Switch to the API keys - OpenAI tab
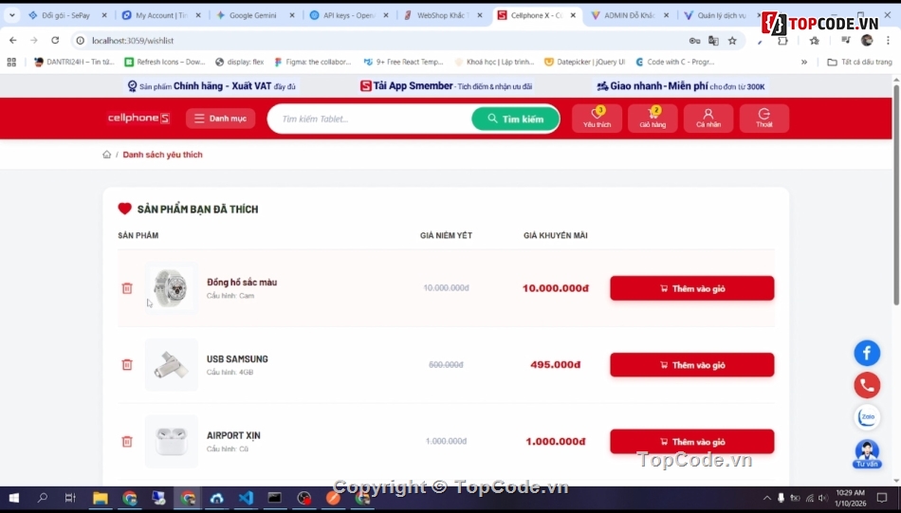Image resolution: width=901 pixels, height=513 pixels. pos(348,15)
